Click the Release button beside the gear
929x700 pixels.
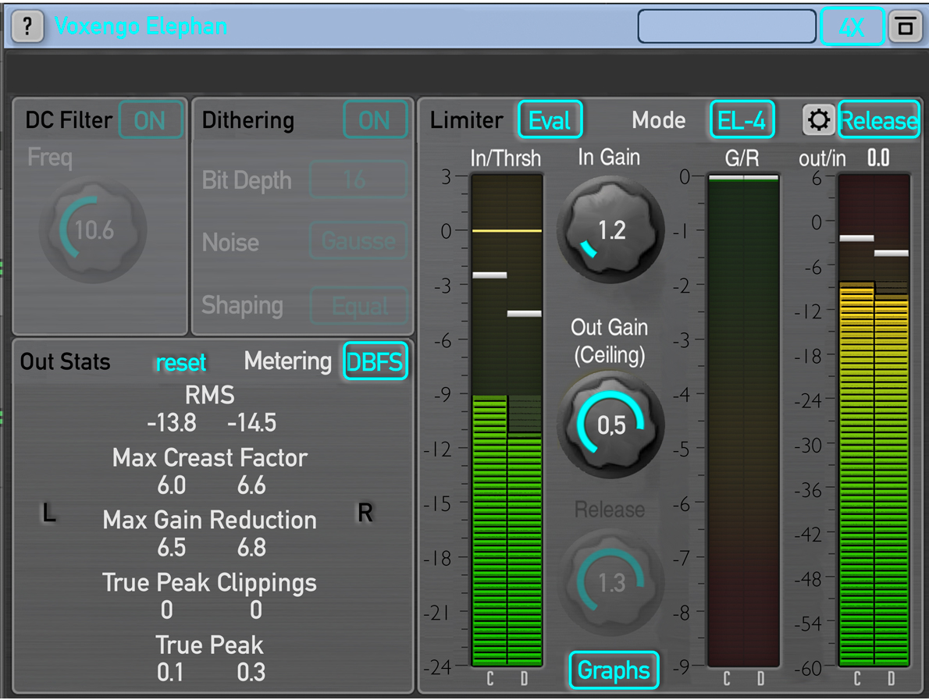click(878, 120)
